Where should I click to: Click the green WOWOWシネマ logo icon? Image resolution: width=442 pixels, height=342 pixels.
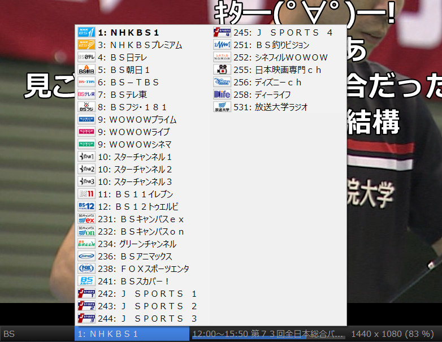[86, 144]
